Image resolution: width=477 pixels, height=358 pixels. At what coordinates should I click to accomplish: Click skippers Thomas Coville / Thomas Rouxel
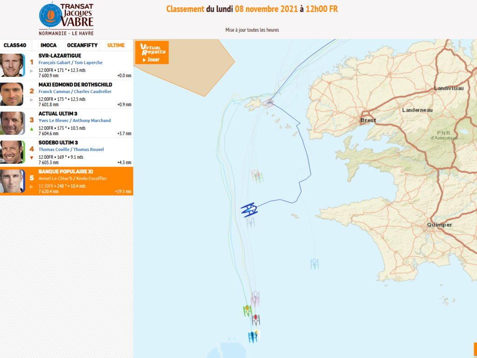[x=71, y=149]
